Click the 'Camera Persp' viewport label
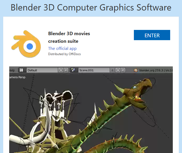182x153 pixels. coord(17,77)
